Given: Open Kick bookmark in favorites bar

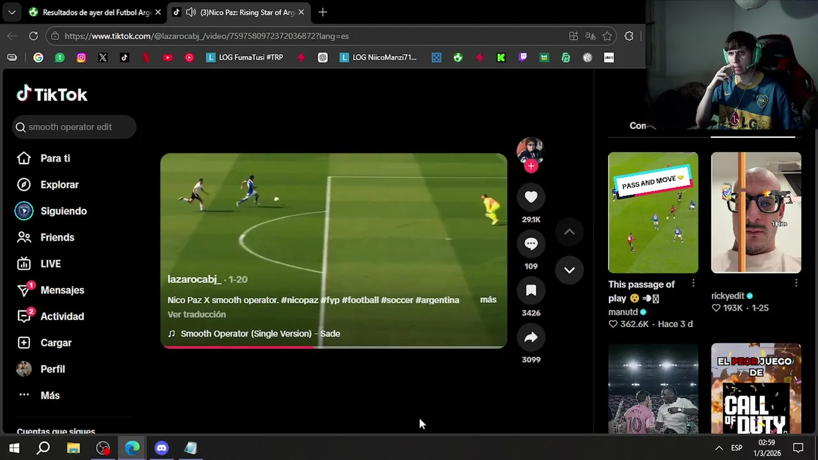Looking at the screenshot, I should point(501,57).
